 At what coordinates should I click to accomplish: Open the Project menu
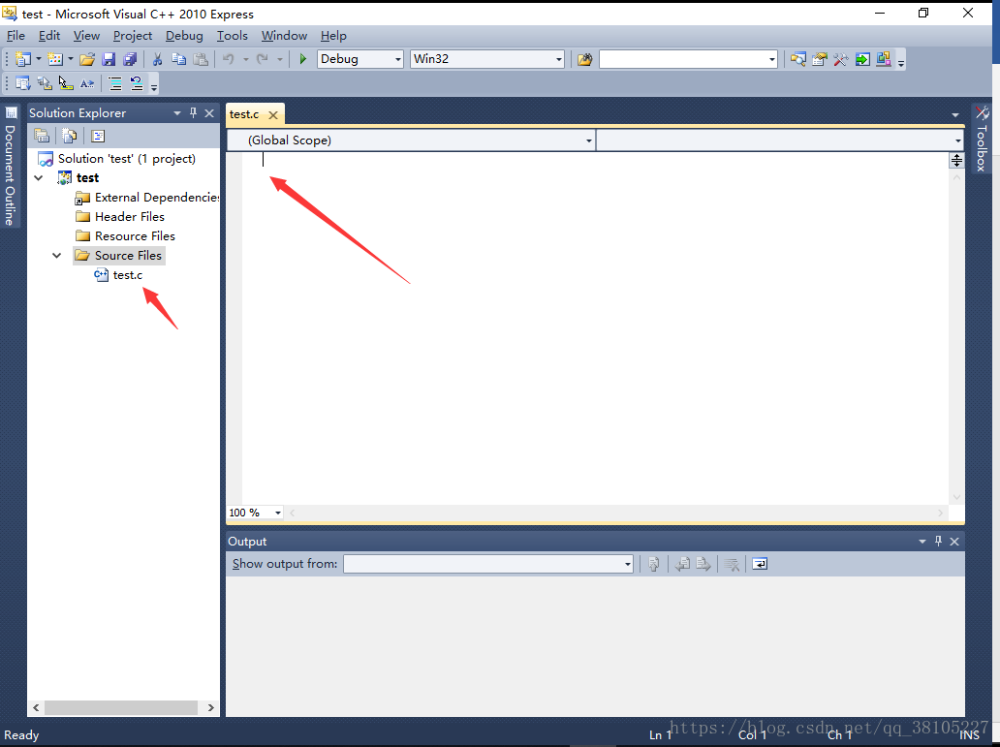[x=133, y=36]
